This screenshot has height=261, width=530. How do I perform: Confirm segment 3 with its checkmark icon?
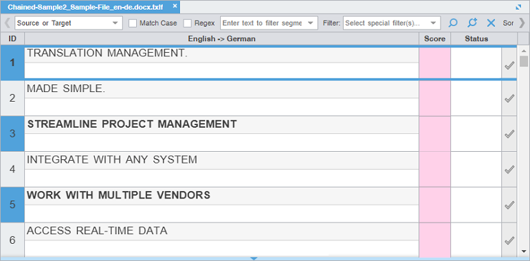click(509, 134)
